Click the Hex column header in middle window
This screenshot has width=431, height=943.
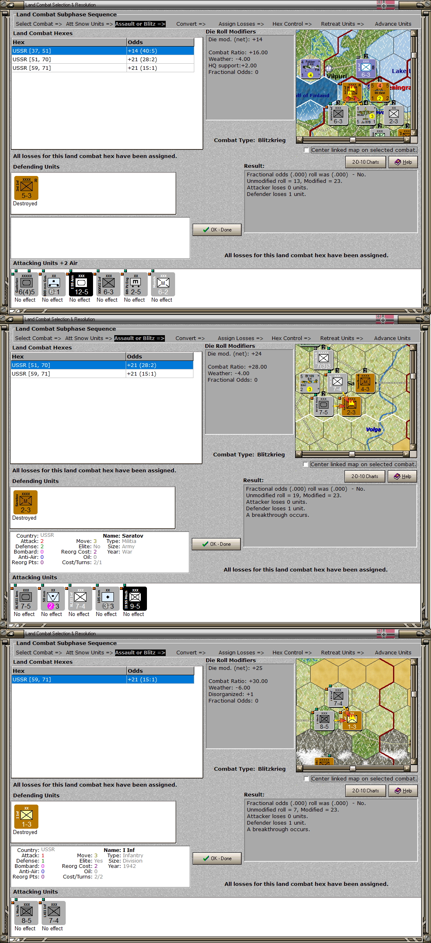pos(69,356)
